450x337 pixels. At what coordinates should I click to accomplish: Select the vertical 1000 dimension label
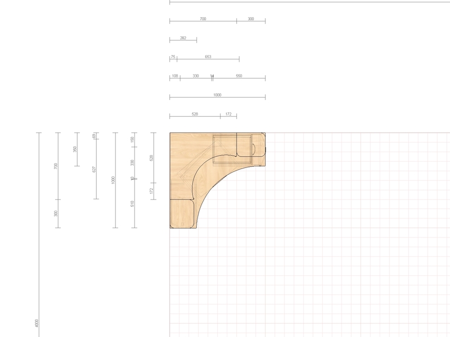pos(113,180)
